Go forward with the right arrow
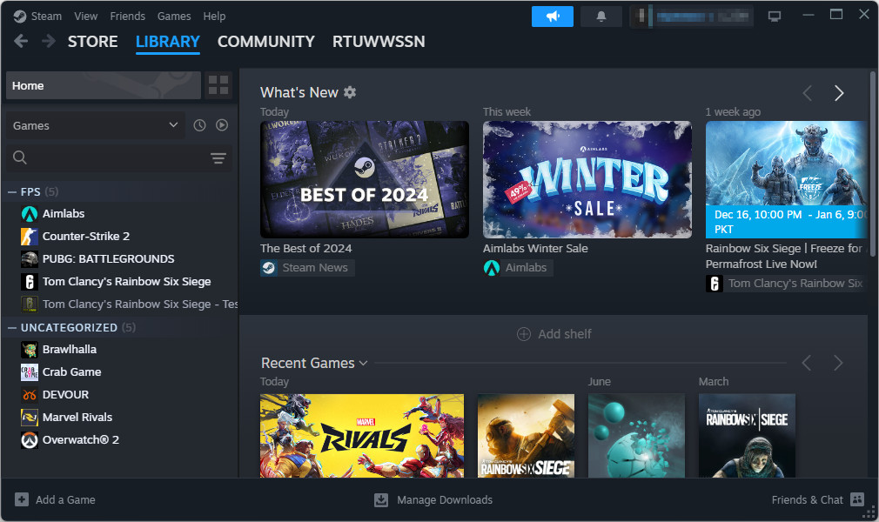Image resolution: width=879 pixels, height=522 pixels. tap(49, 41)
